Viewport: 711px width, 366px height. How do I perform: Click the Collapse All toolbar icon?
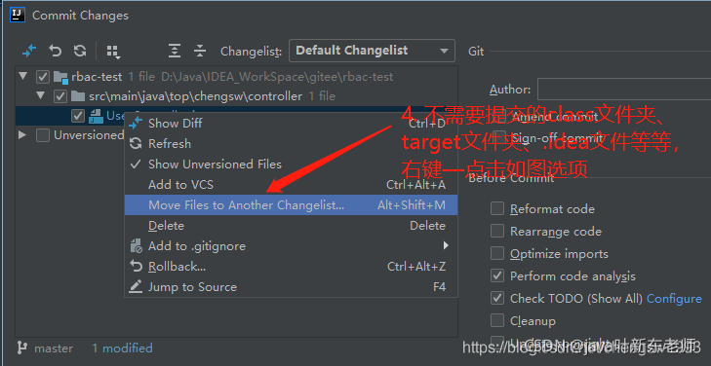(x=200, y=52)
